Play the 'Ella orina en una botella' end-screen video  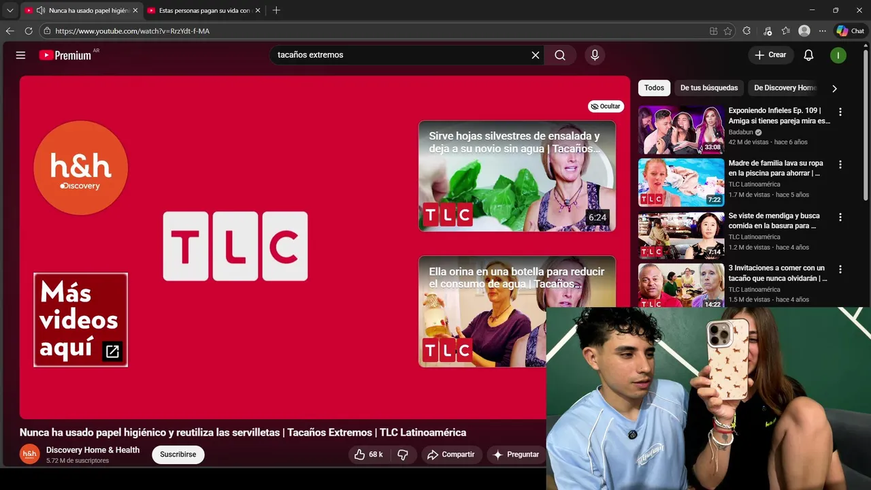[517, 312]
